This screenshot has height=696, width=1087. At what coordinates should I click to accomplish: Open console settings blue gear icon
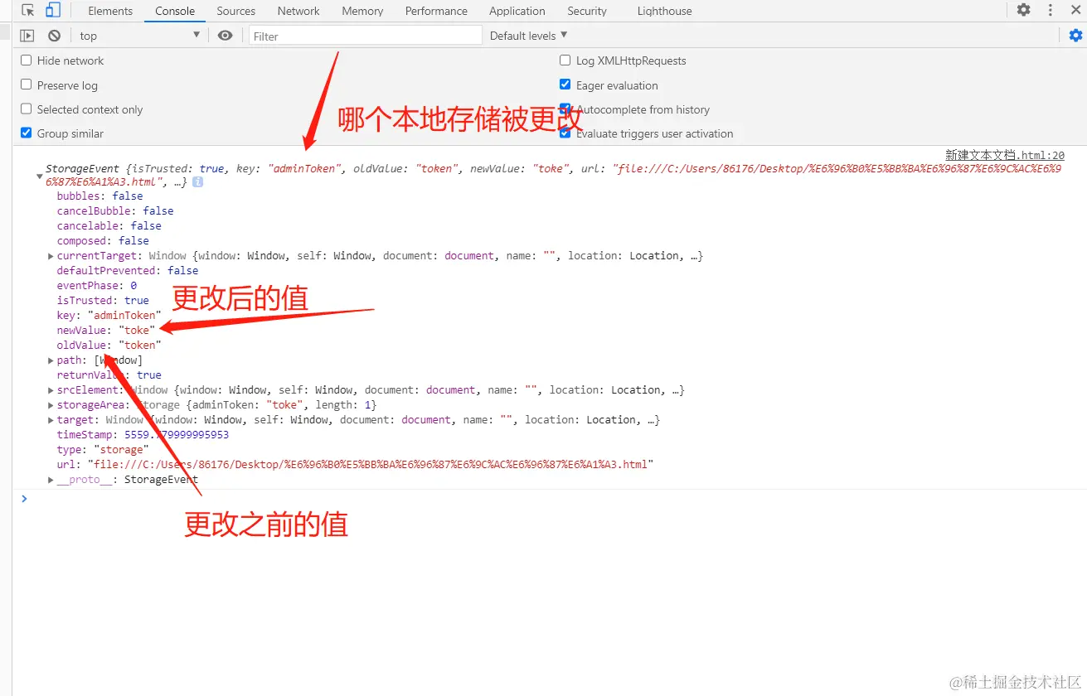pos(1075,36)
